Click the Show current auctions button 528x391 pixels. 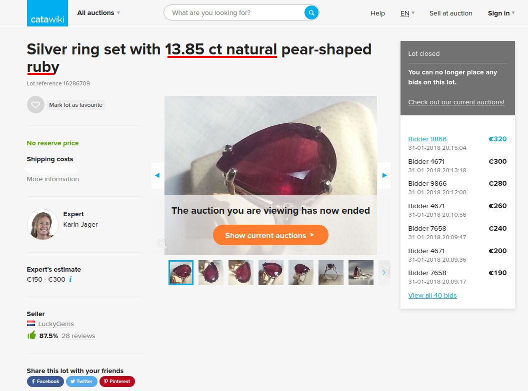point(270,235)
